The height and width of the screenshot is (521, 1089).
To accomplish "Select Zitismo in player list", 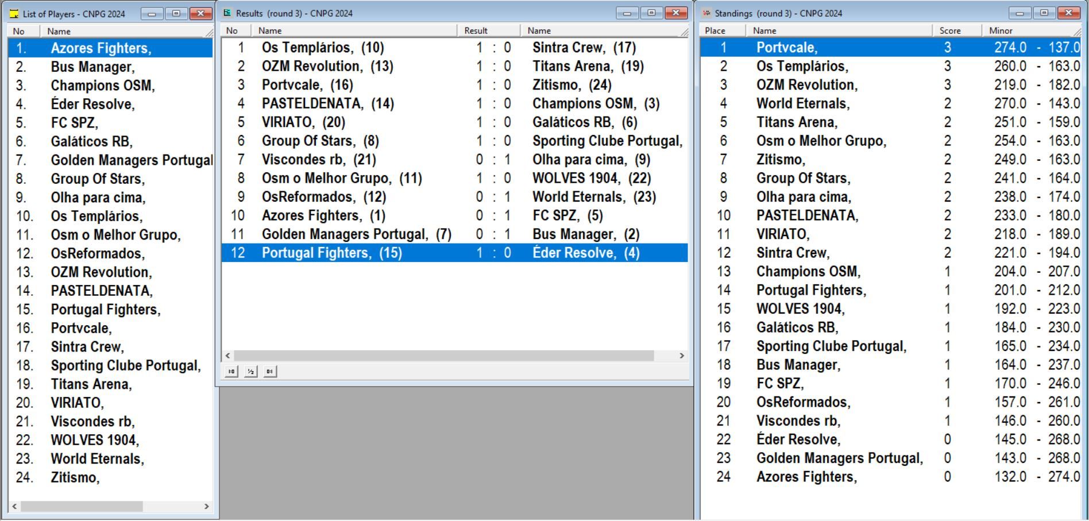I will pos(110,477).
